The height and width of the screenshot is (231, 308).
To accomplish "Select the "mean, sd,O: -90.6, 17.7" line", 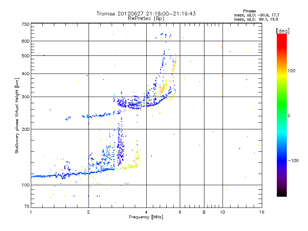I will [256, 15].
